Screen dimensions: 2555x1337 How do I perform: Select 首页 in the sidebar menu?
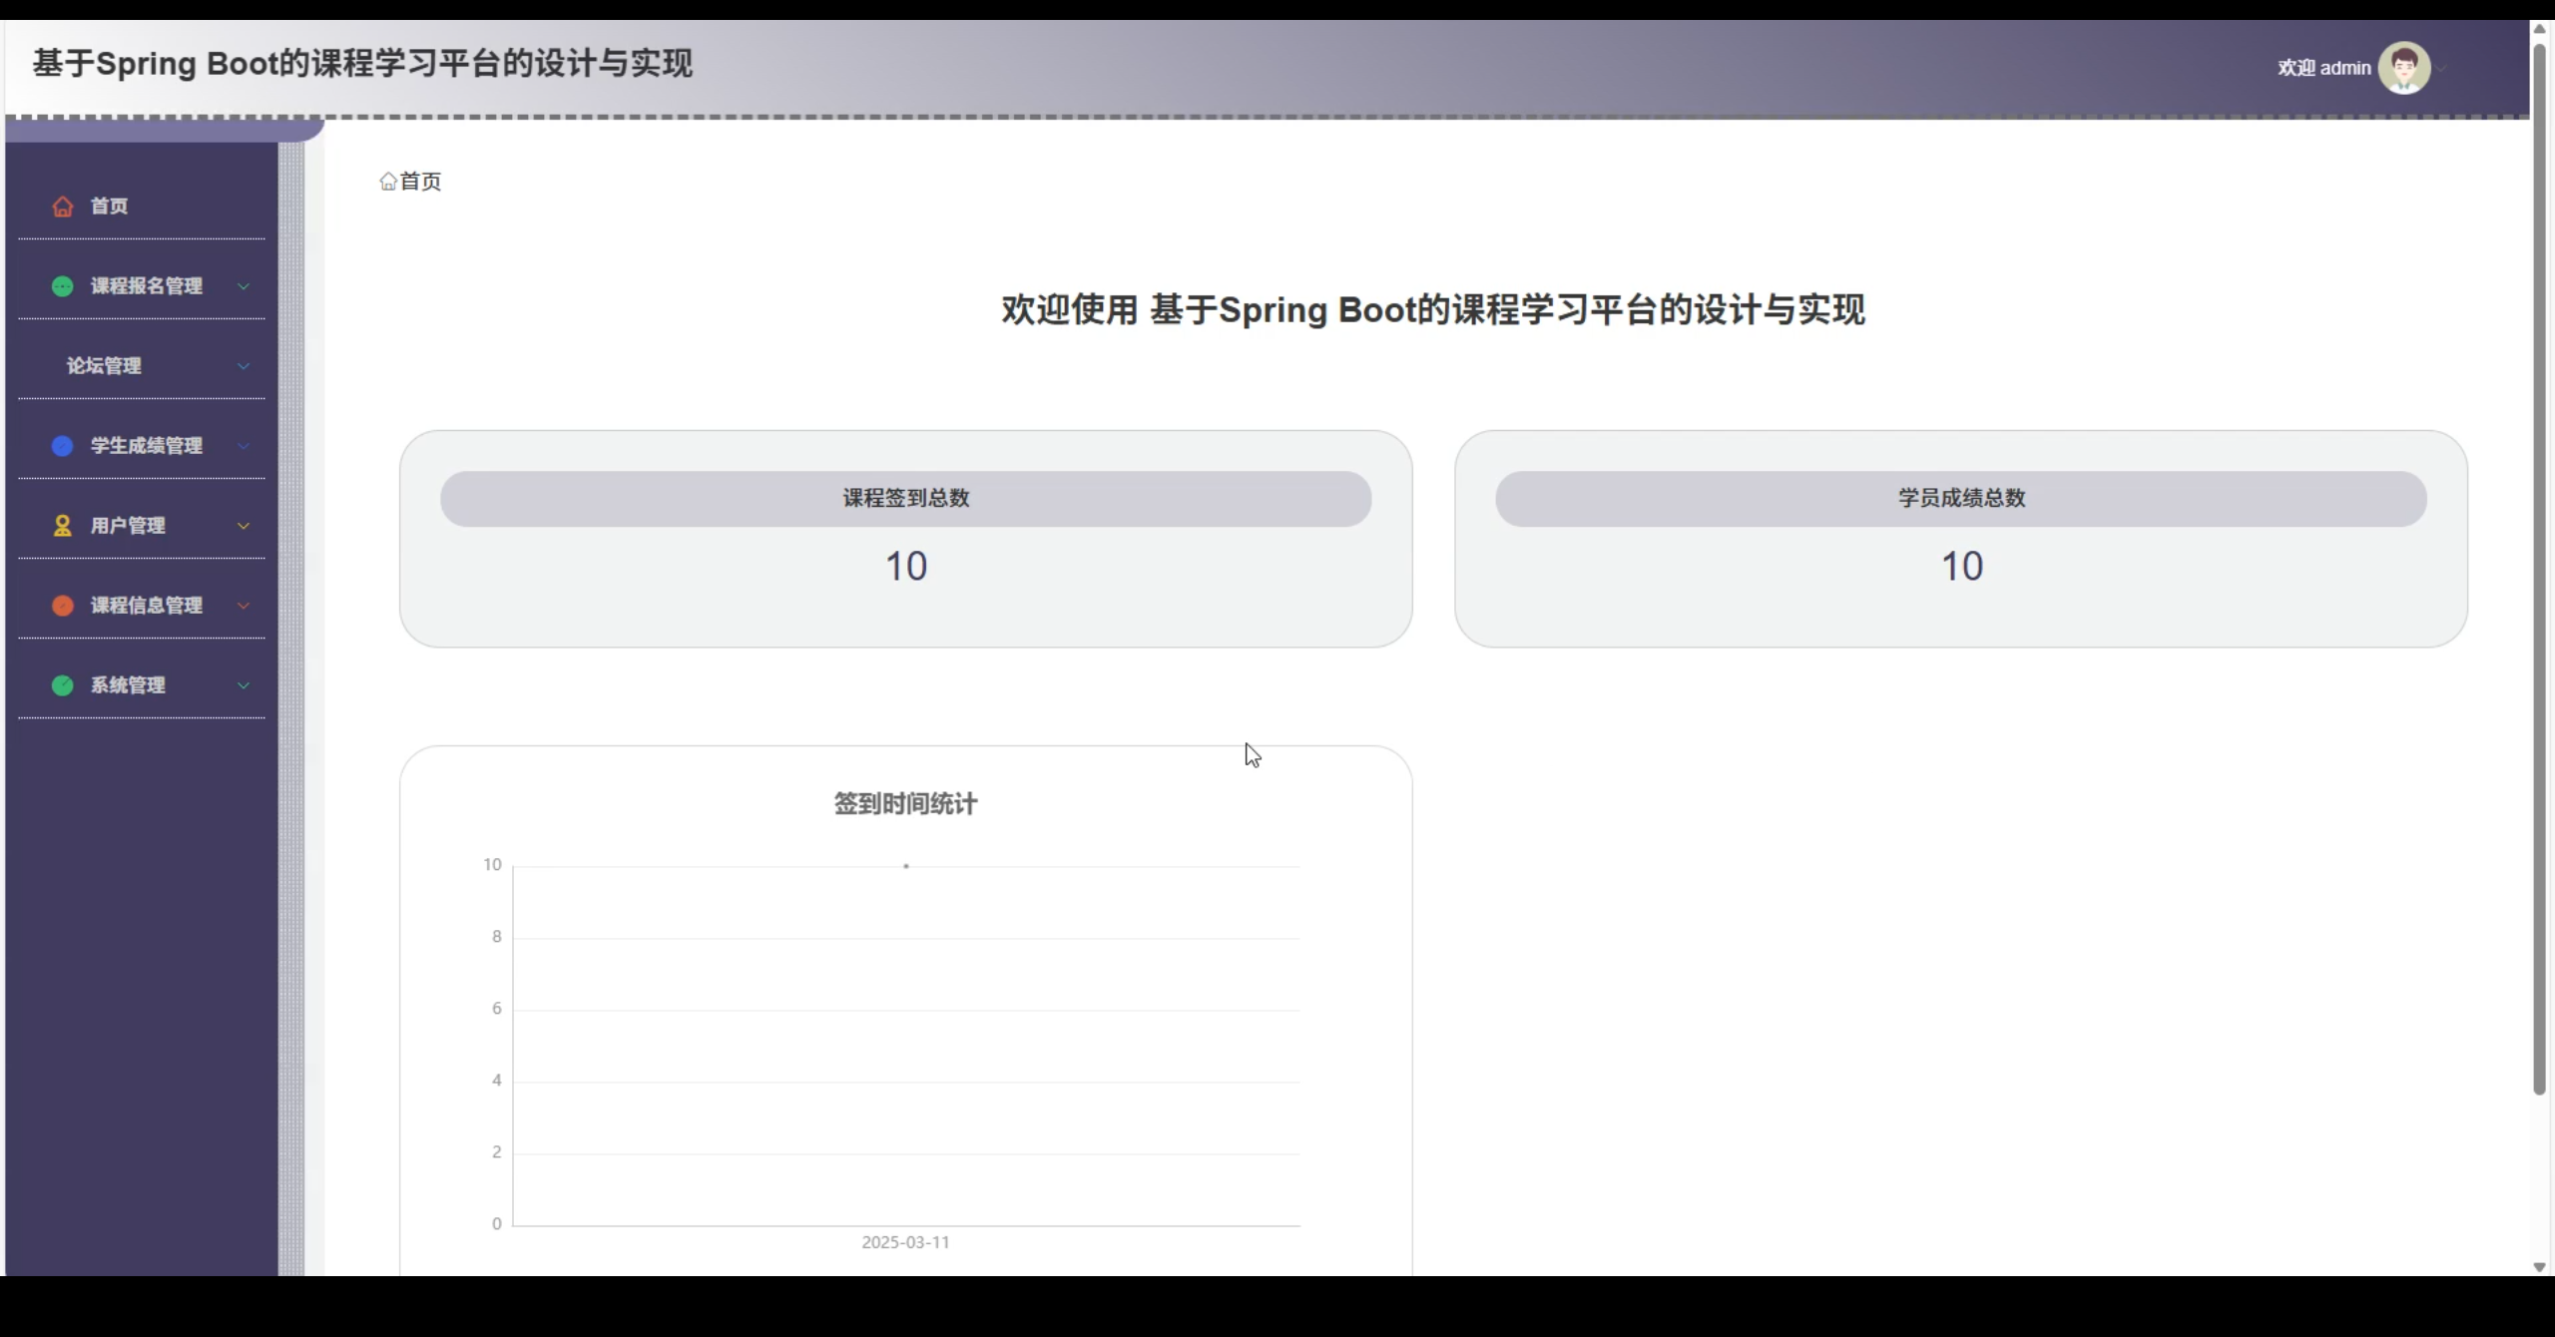(110, 207)
